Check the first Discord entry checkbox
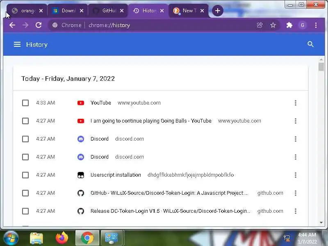The height and width of the screenshot is (246, 328). (25, 139)
